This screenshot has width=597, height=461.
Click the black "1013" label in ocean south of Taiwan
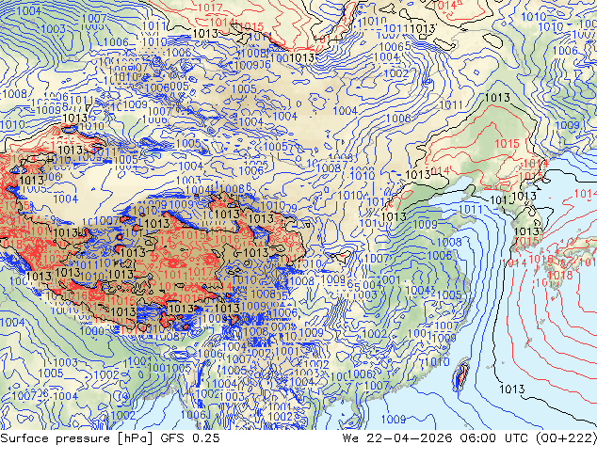[511, 389]
